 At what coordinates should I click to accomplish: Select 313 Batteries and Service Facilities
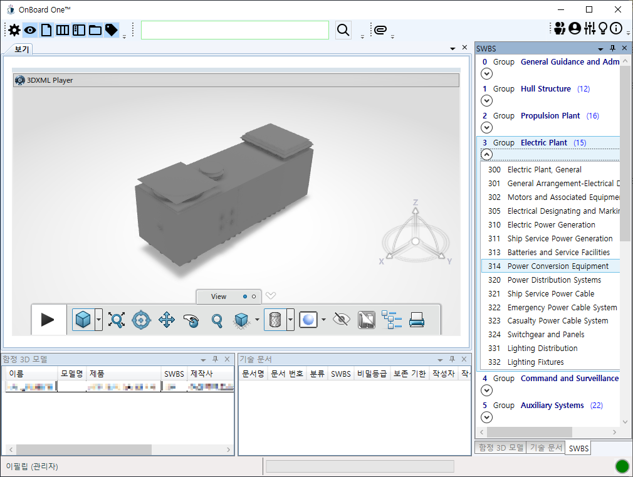tap(551, 253)
